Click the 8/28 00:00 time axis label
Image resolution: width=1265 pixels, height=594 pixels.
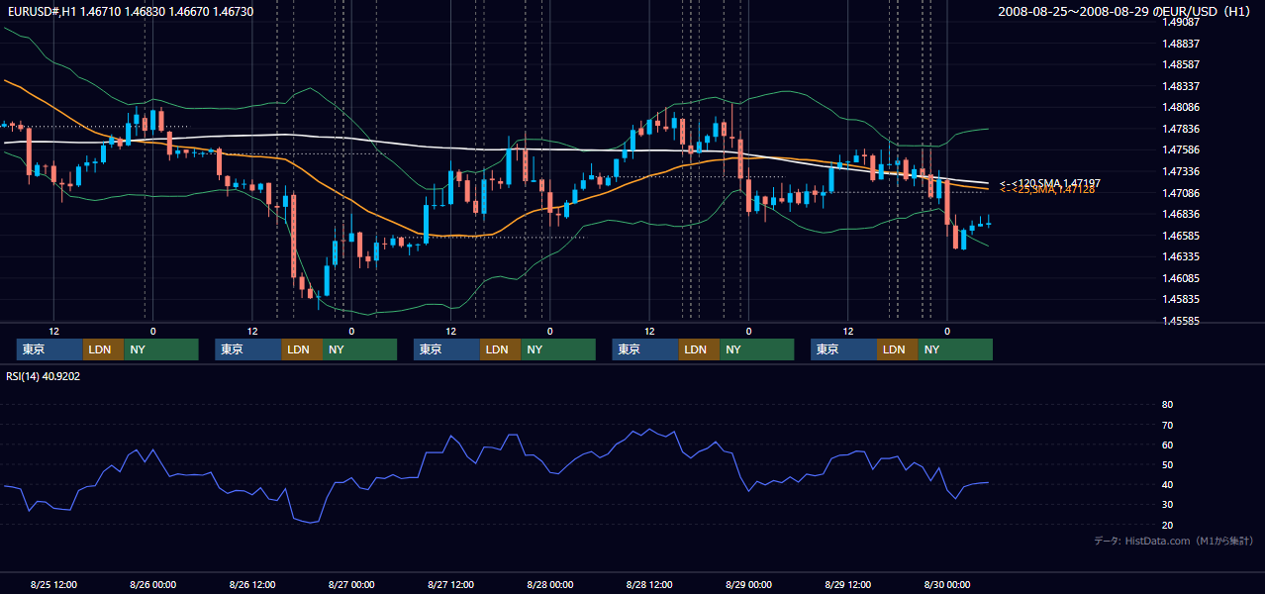coord(550,585)
